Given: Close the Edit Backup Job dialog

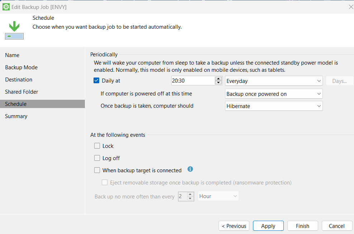Looking at the screenshot, I should pos(350,7).
